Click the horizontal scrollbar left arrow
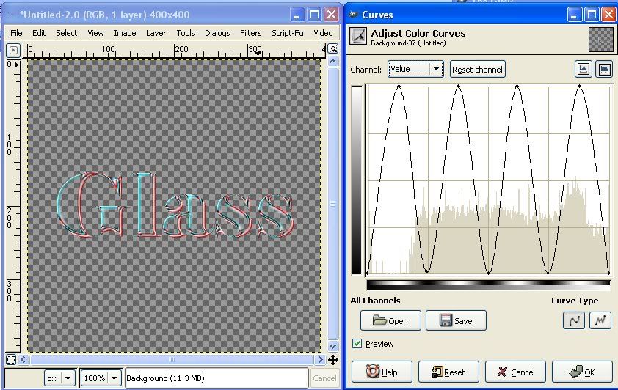Image resolution: width=618 pixels, height=390 pixels. coord(23,360)
